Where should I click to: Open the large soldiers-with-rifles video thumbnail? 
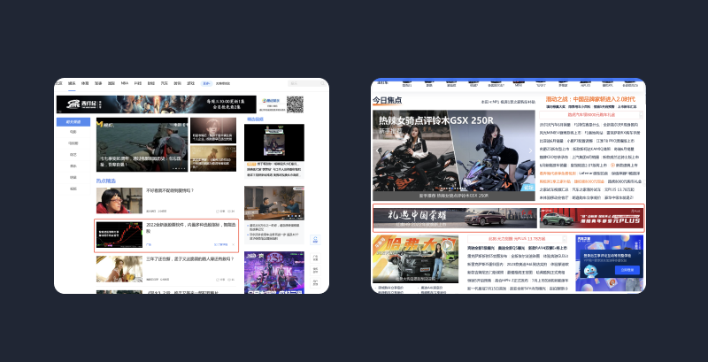pos(142,144)
